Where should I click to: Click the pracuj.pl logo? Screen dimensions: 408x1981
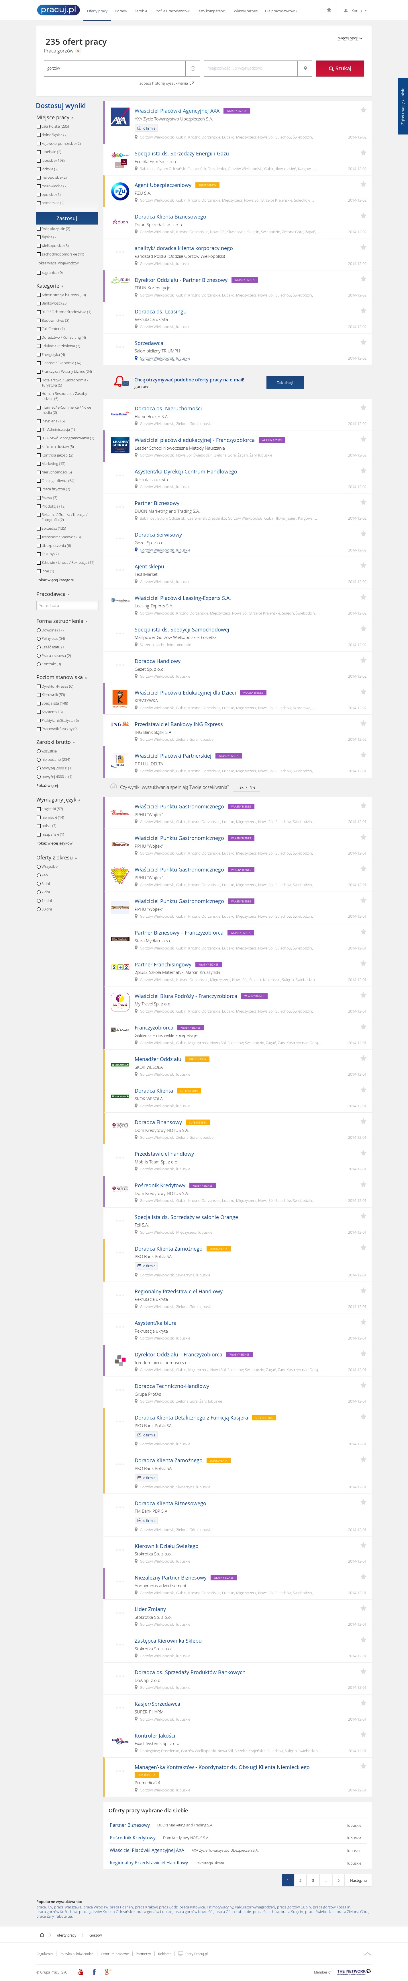coord(58,10)
